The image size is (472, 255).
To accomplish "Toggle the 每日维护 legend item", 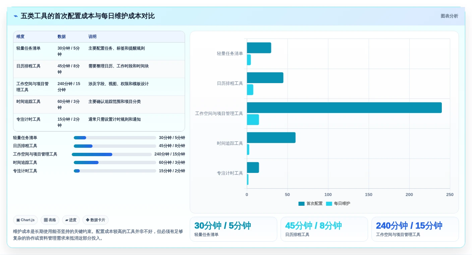I will point(338,203).
